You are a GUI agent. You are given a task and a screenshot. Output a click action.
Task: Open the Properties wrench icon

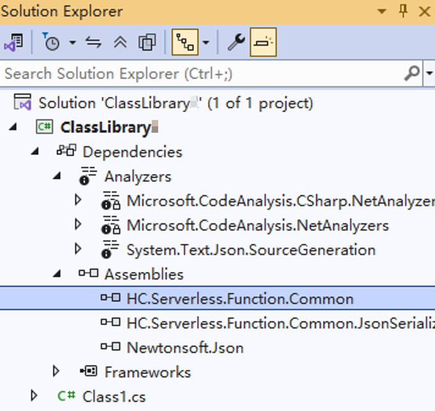coord(236,43)
